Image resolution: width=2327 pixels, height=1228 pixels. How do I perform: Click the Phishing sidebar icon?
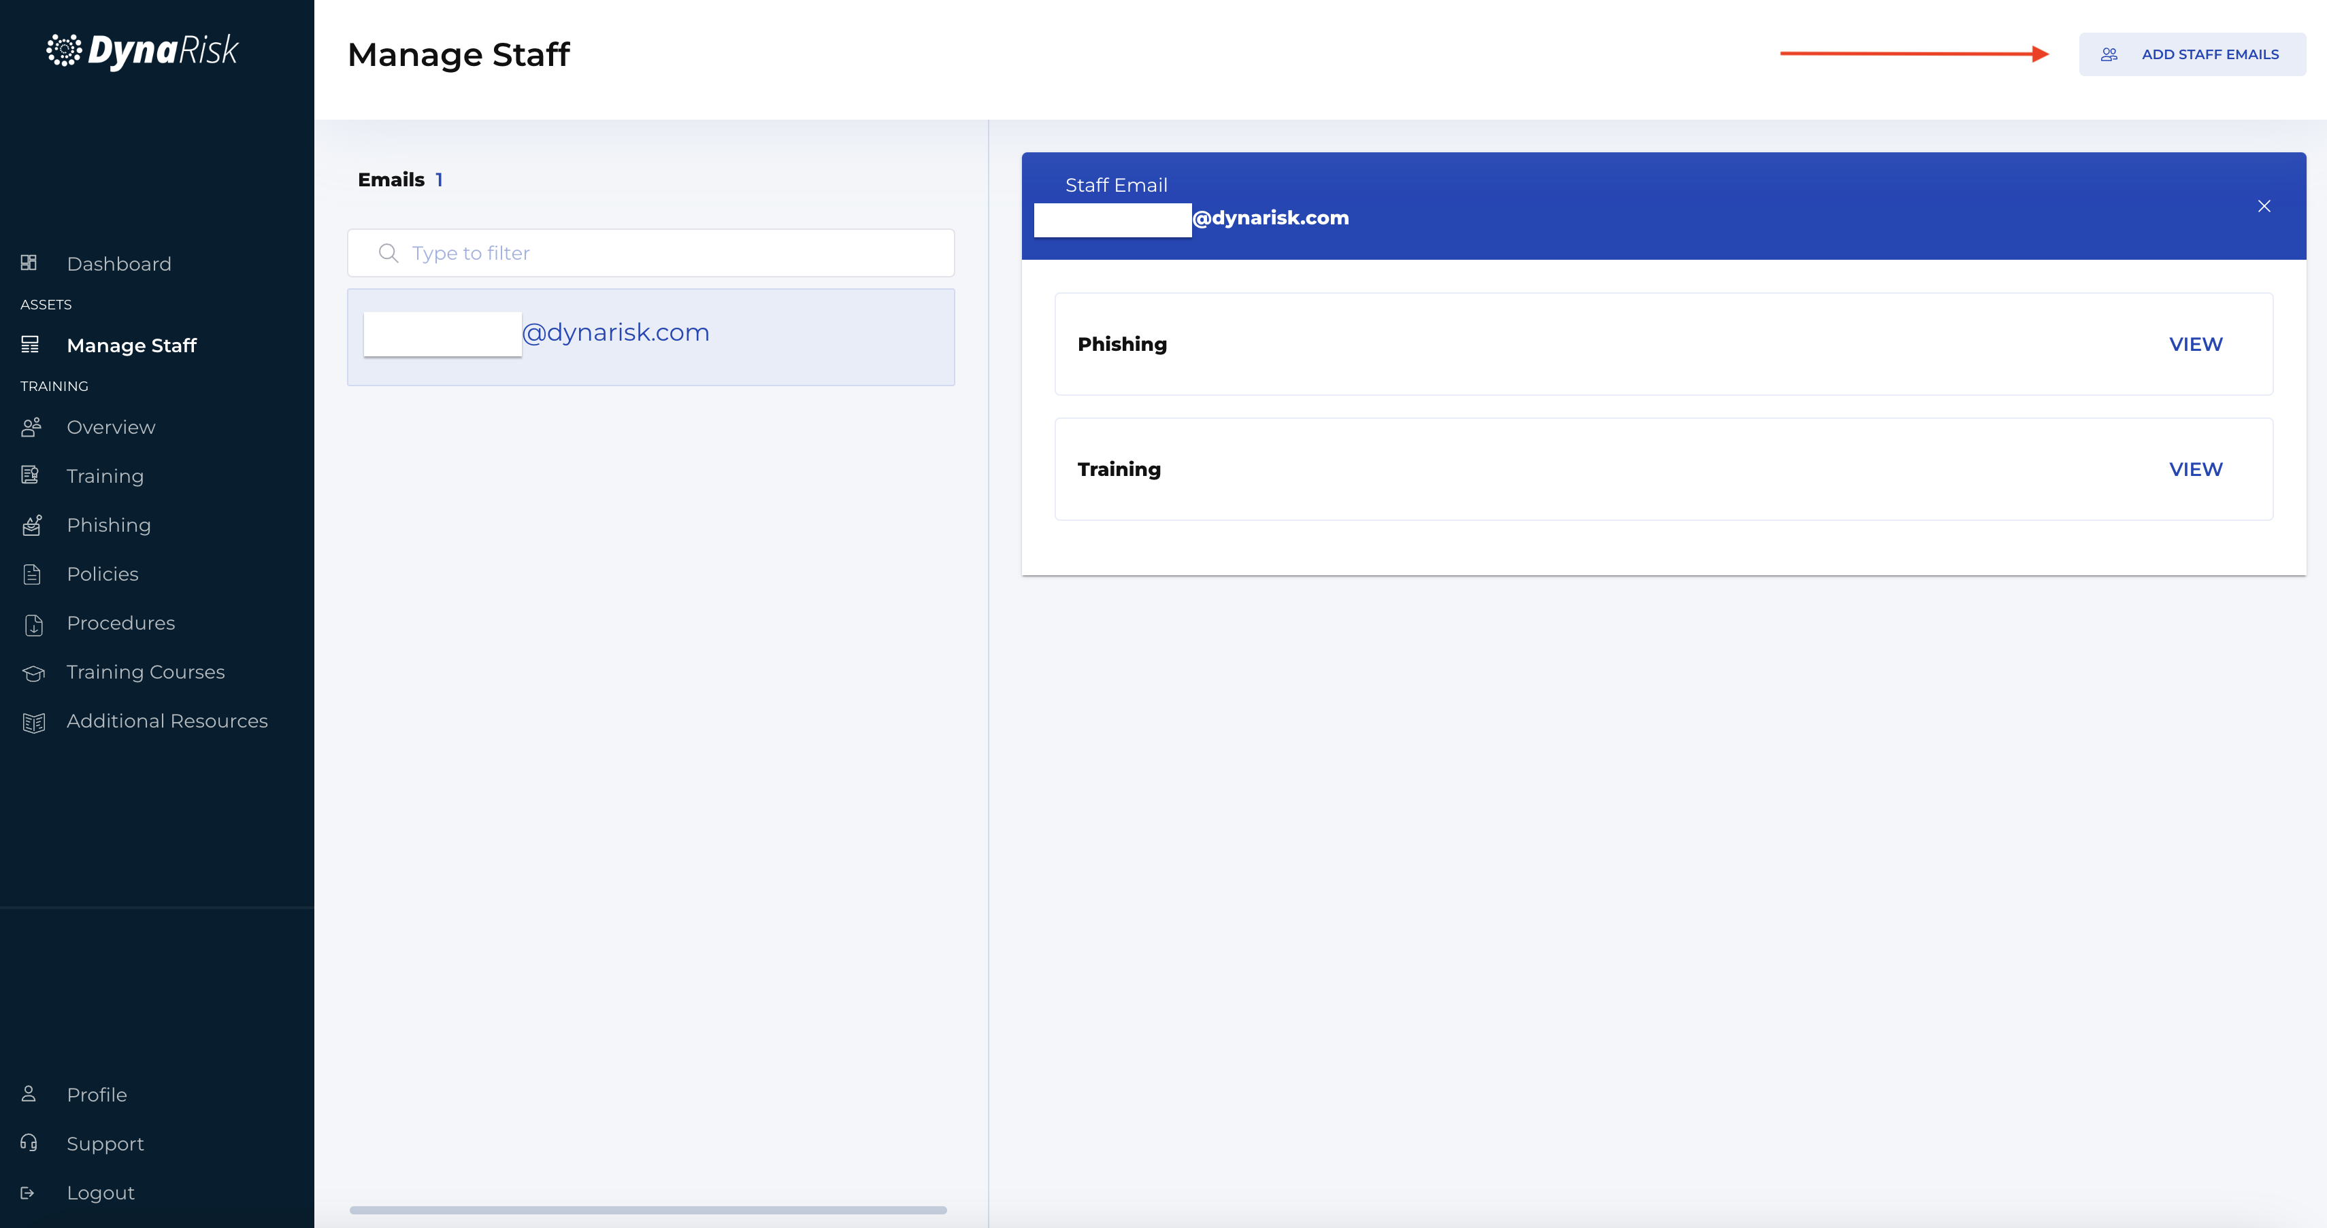33,525
